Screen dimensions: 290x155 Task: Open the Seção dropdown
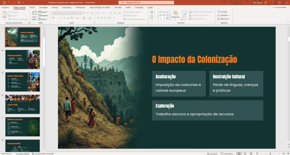pyautogui.click(x=43, y=19)
